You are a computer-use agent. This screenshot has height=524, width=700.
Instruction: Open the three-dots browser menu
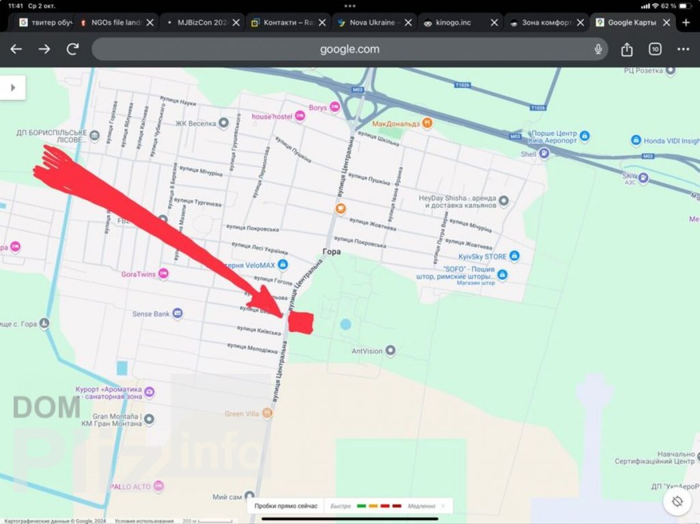683,49
